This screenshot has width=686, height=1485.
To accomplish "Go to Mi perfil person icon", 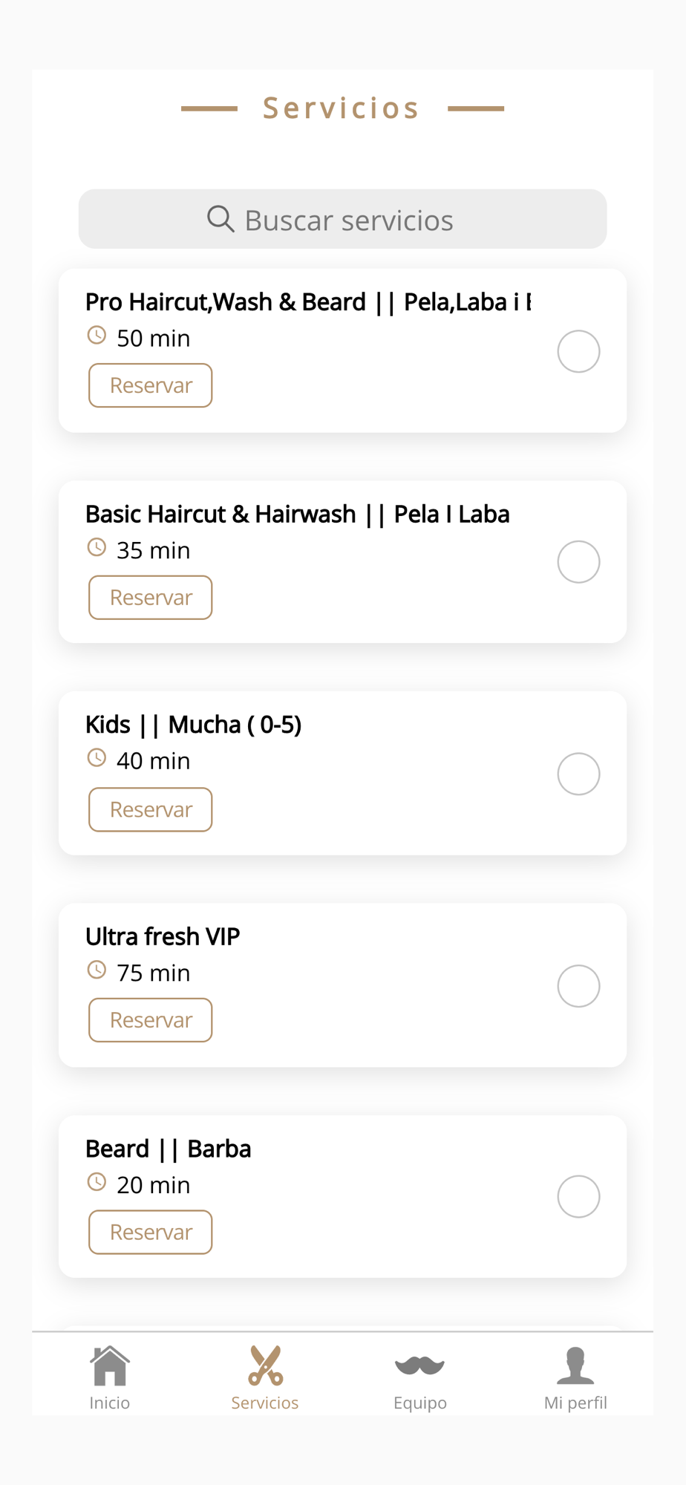I will 575,1365.
